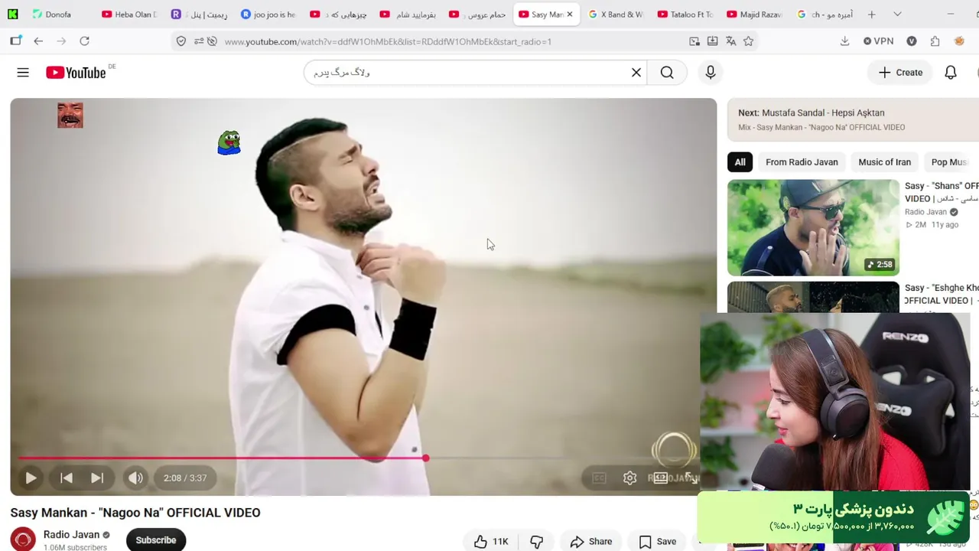Start voice search with microphone

click(711, 73)
